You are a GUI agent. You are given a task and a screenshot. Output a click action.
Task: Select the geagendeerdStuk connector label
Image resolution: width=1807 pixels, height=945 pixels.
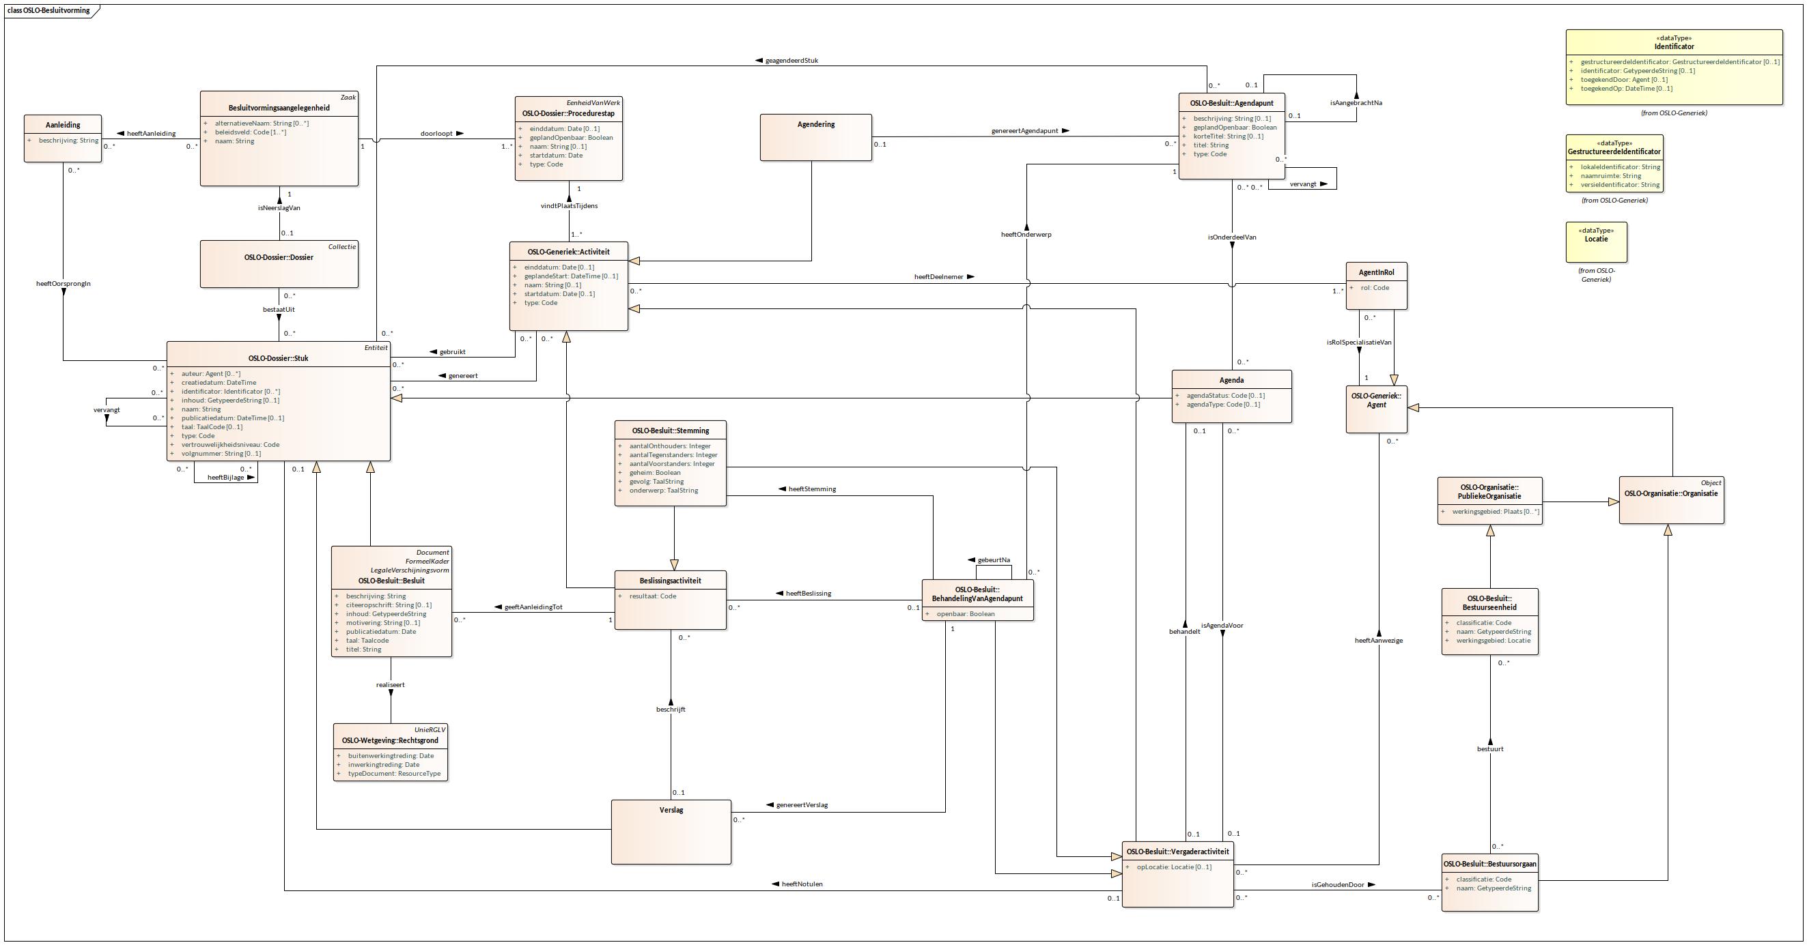[x=792, y=60]
